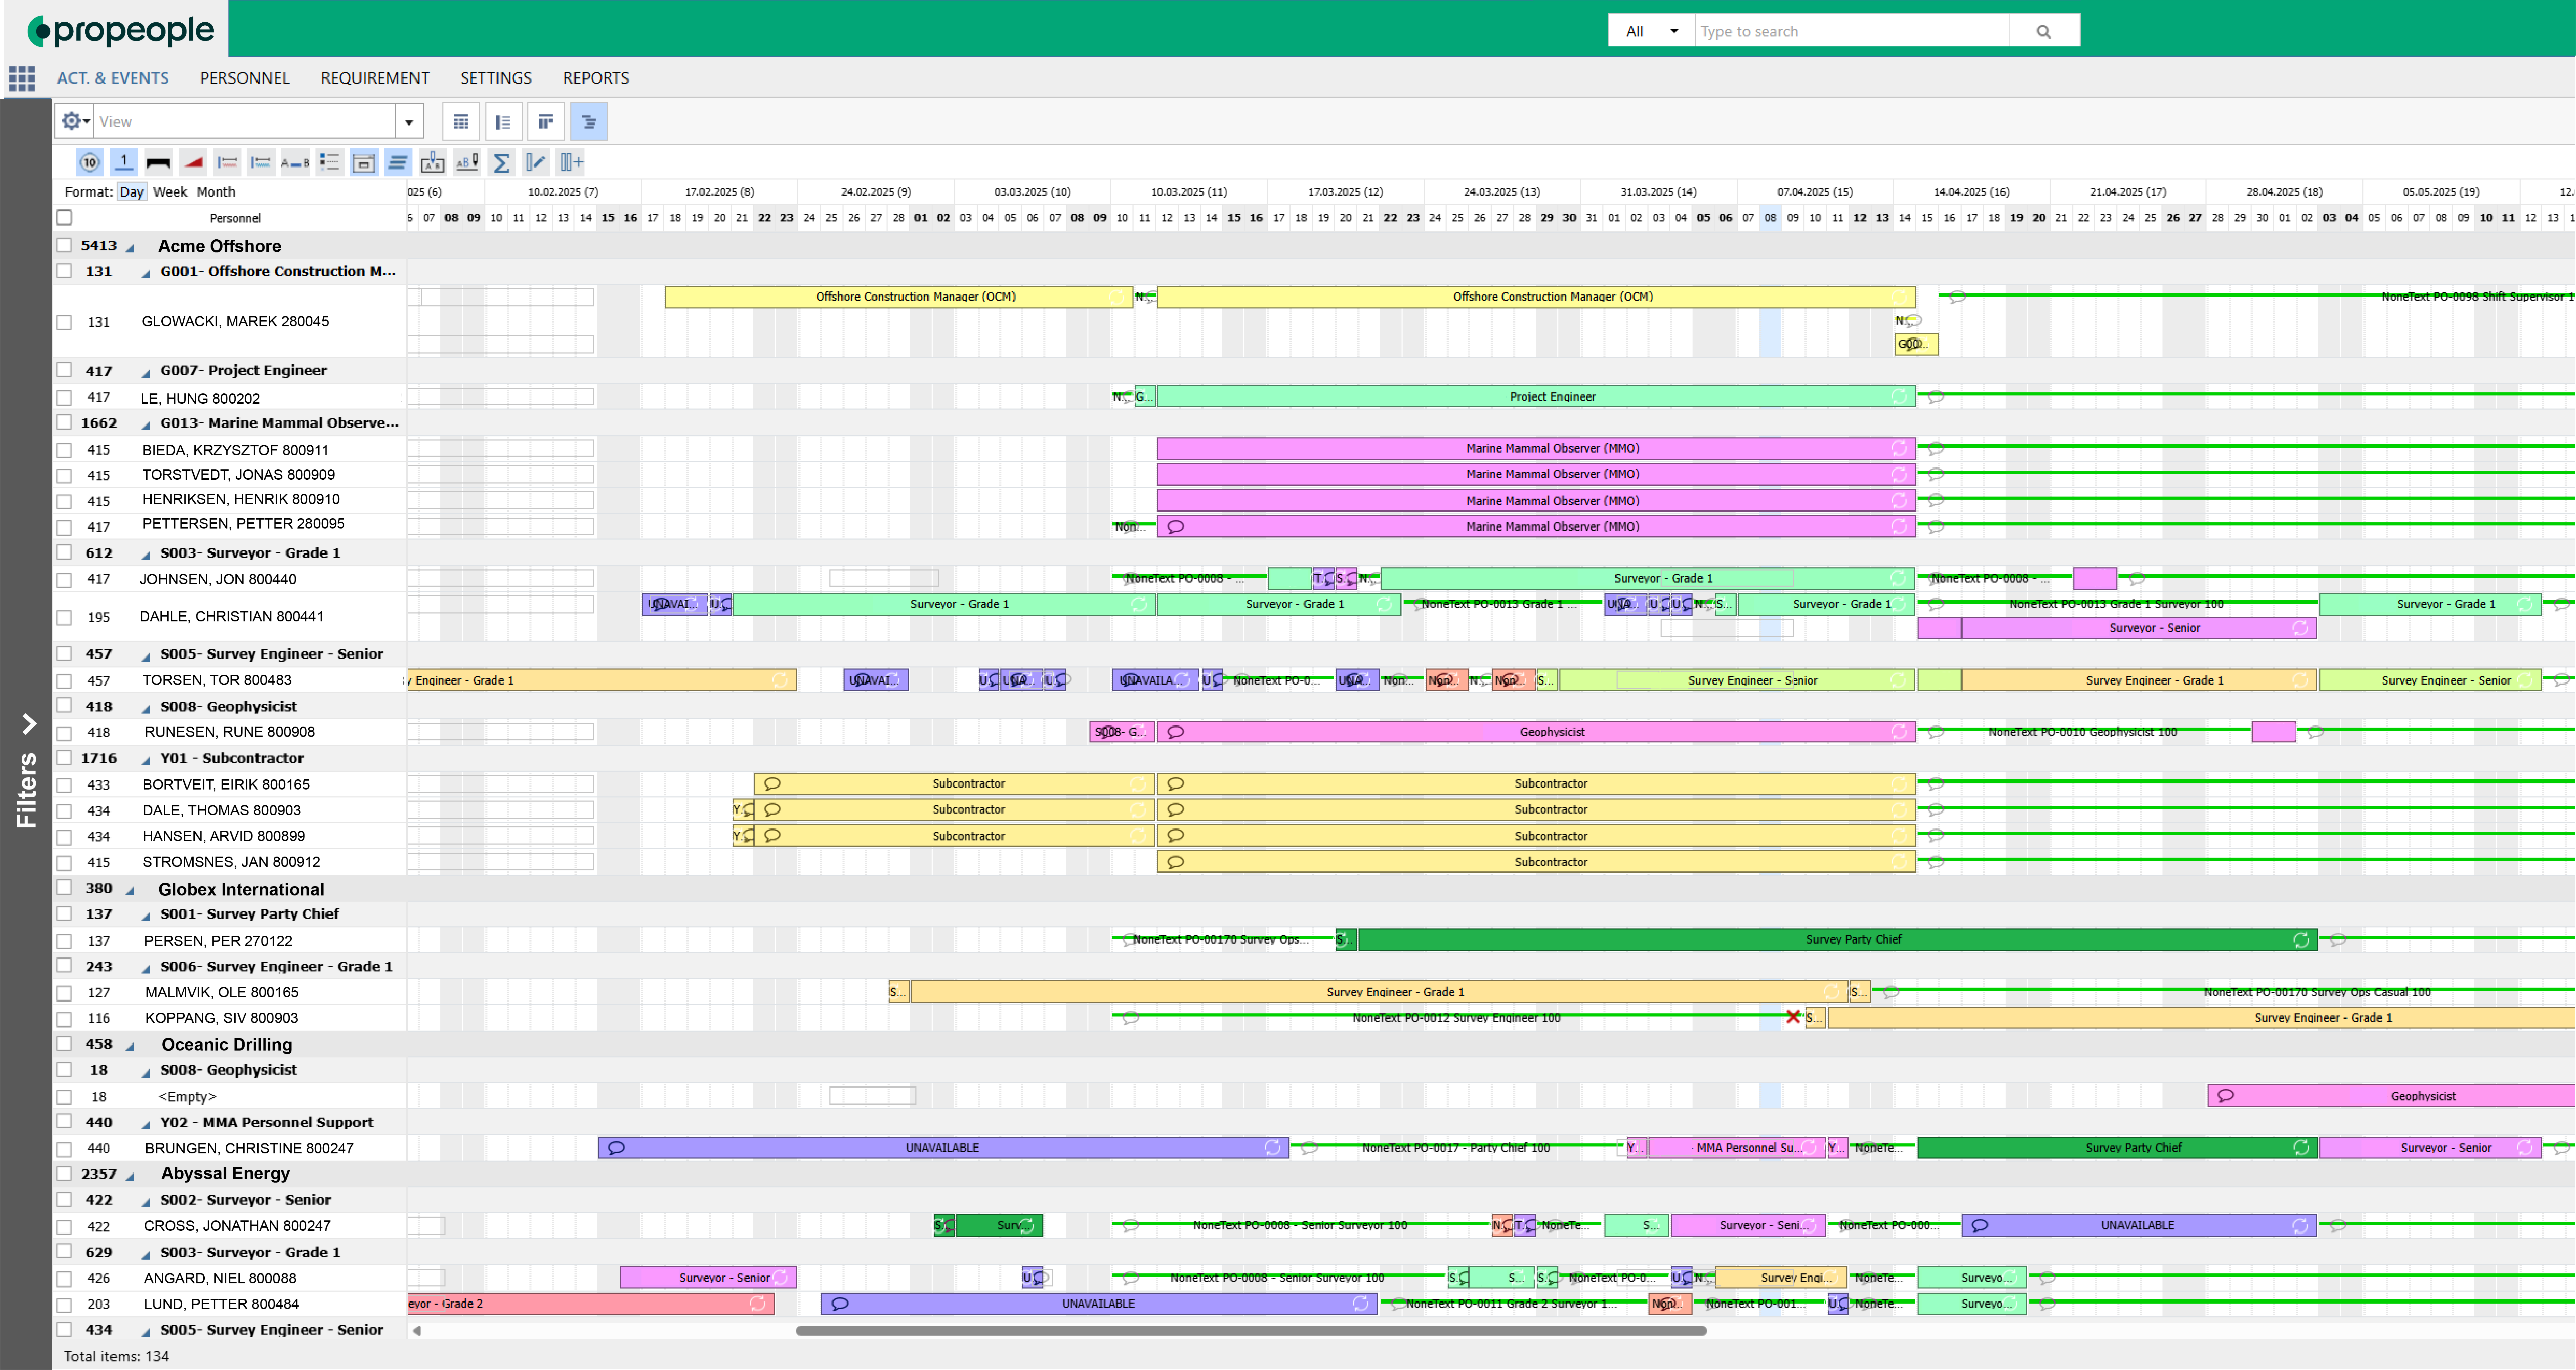Click the Day format button

(131, 192)
